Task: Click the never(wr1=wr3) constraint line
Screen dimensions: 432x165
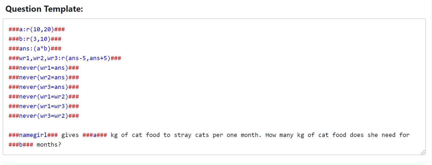Action: [x=44, y=106]
